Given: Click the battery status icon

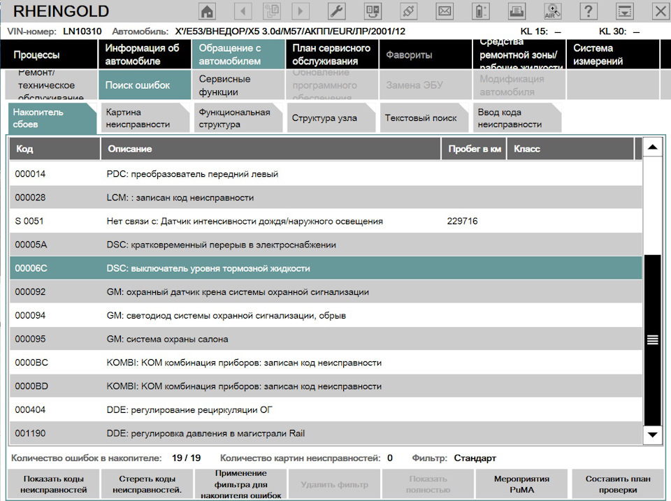Looking at the screenshot, I should tap(481, 11).
